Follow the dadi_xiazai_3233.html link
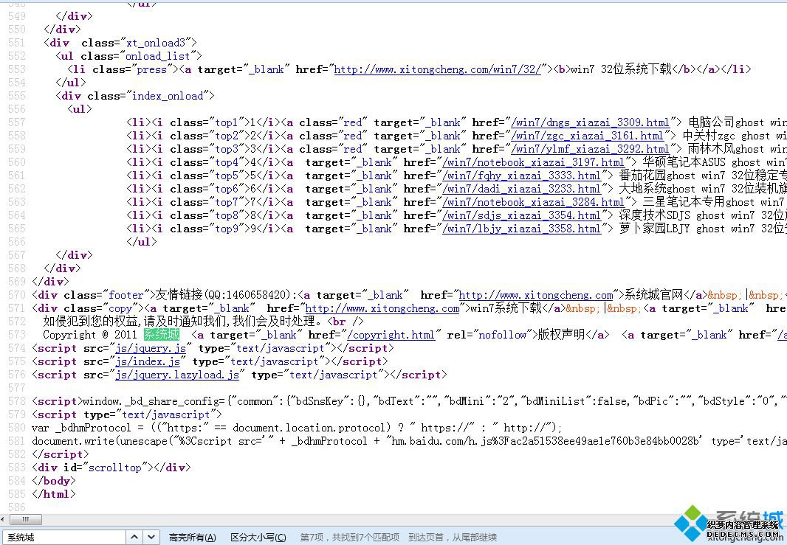The height and width of the screenshot is (545, 787). (521, 189)
